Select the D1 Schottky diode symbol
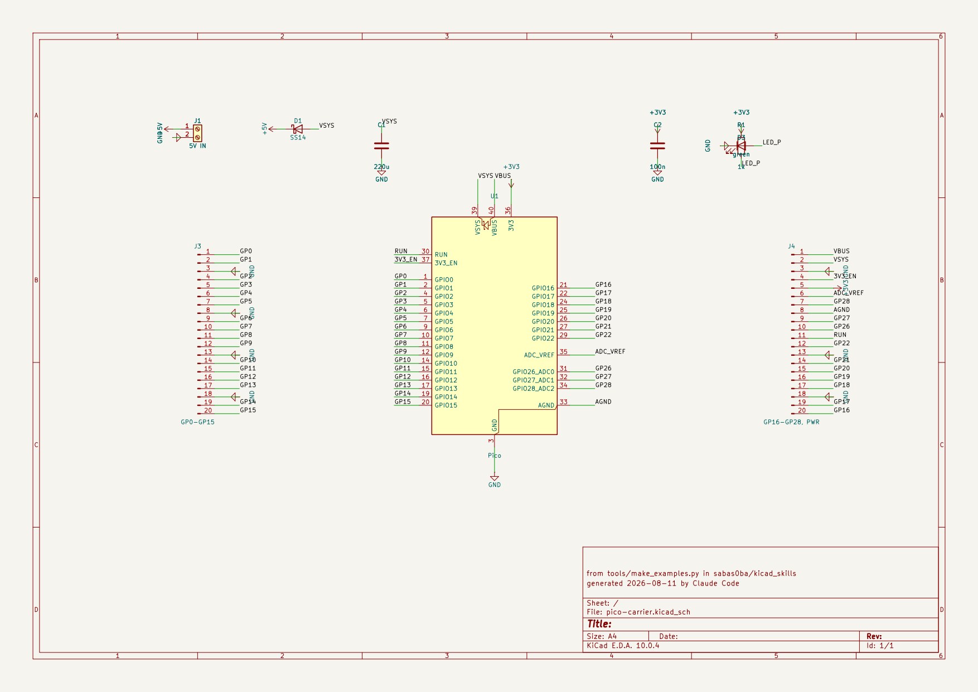The image size is (978, 692). tap(298, 129)
